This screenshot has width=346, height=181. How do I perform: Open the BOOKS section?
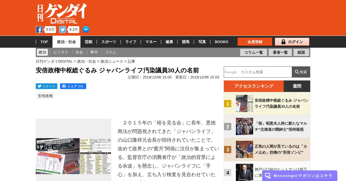tap(221, 42)
